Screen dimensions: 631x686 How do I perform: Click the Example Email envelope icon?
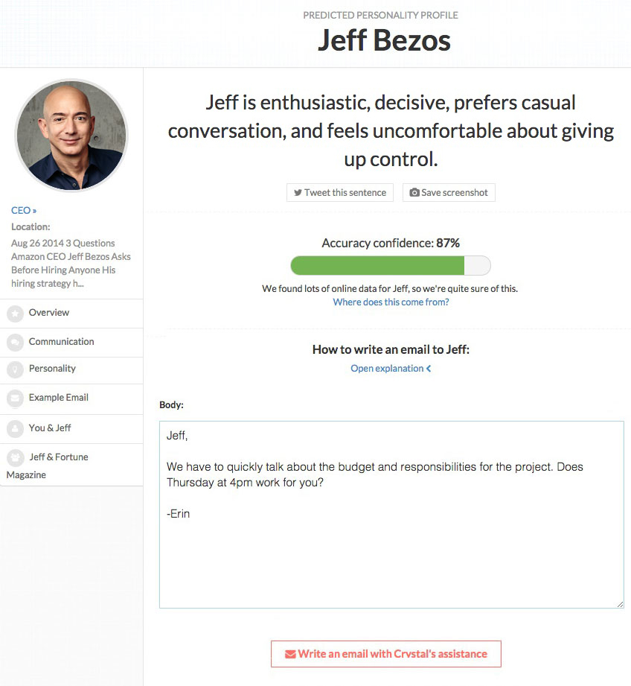15,399
